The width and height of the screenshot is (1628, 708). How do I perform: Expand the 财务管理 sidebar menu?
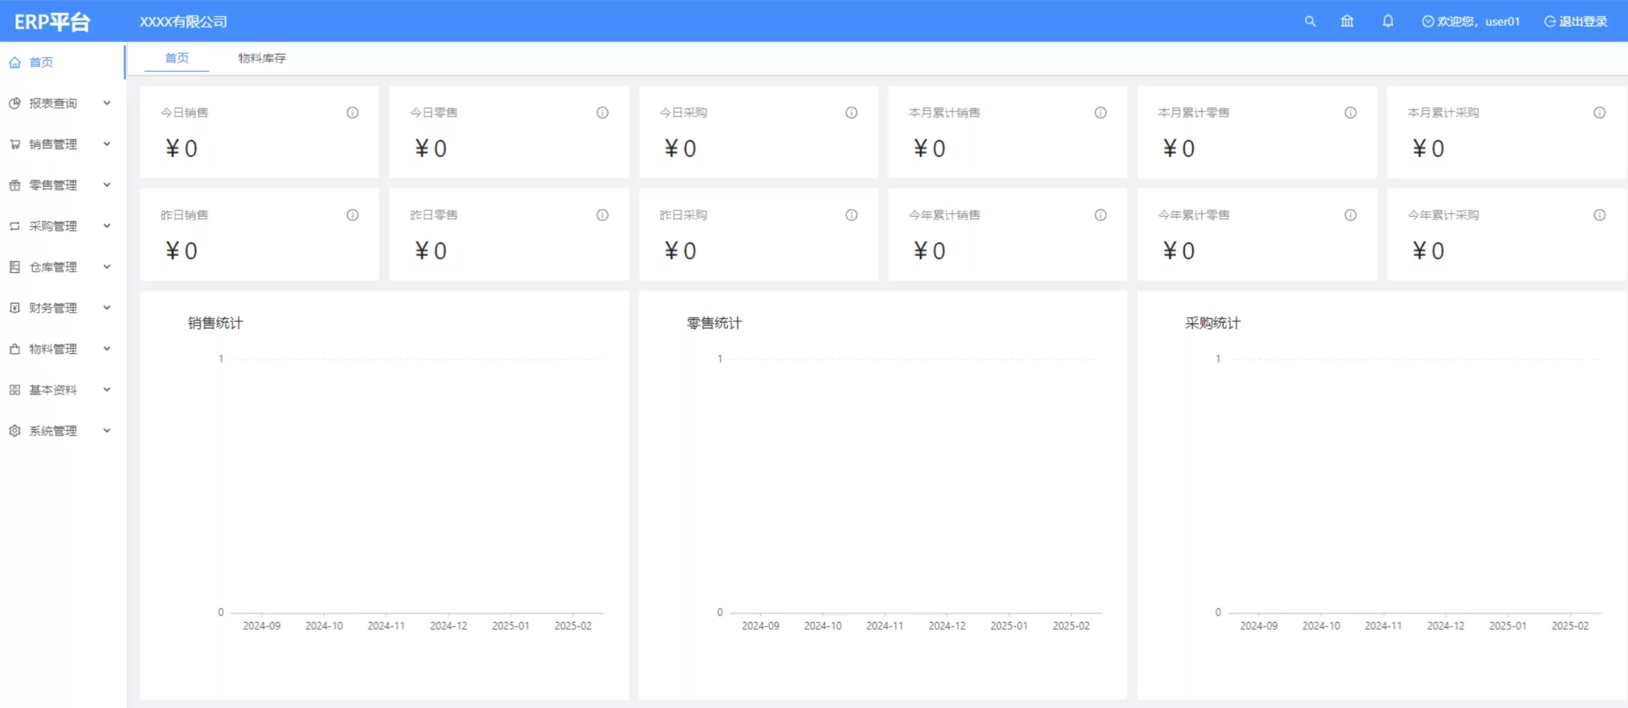[60, 308]
